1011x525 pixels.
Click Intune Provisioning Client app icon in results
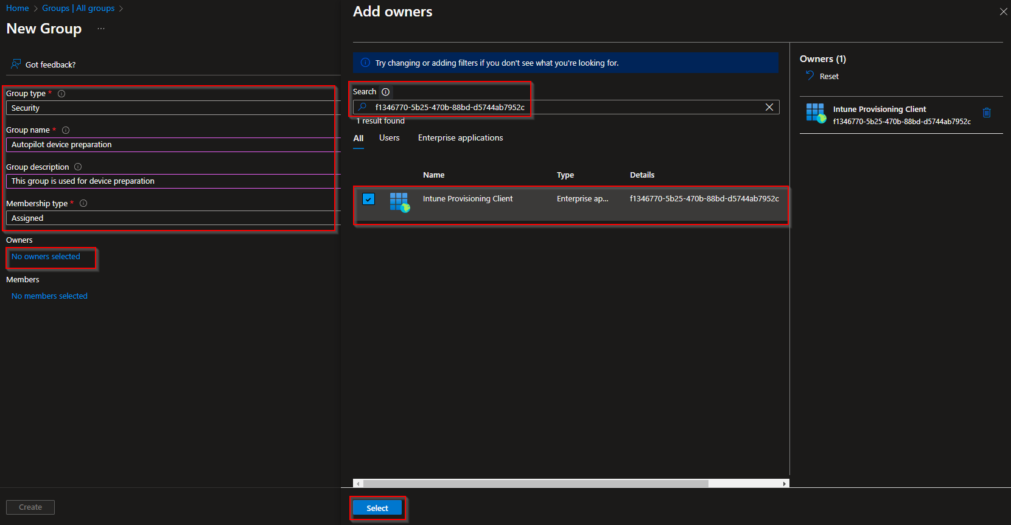click(399, 202)
